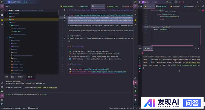Open main menu in MetaGPT-AFlow window
Screen dimensions: 205x110
[x=6, y=2]
